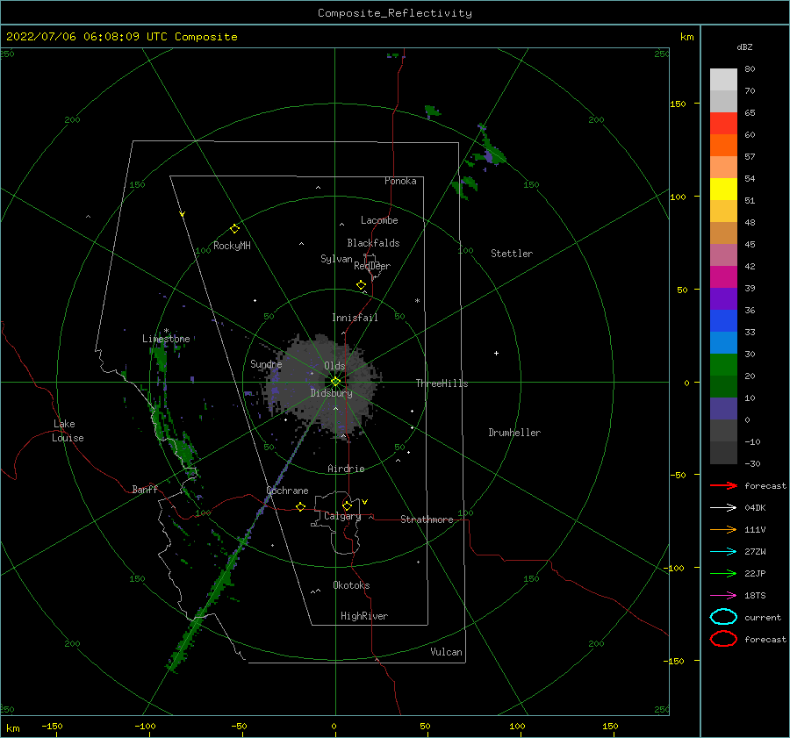Click the Cochrane label
790x738 pixels.
point(287,491)
